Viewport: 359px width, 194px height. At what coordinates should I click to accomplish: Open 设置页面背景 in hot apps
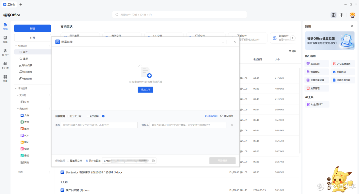(x=317, y=80)
